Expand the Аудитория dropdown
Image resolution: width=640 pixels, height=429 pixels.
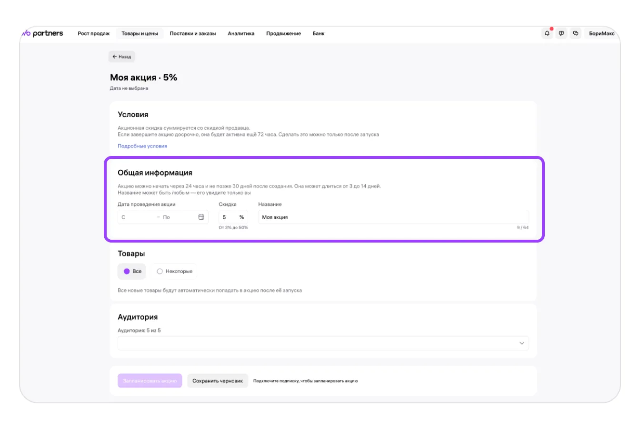tap(521, 343)
